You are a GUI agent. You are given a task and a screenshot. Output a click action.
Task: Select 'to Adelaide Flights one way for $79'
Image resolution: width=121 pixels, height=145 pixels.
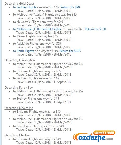point(37,44)
